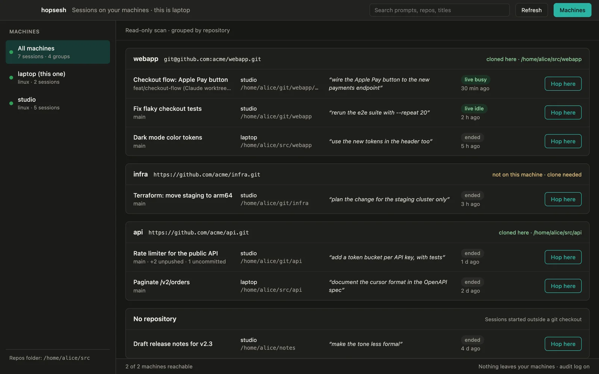Click 'Sessions started outside a git checkout' note
This screenshot has width=599, height=374.
pyautogui.click(x=533, y=319)
